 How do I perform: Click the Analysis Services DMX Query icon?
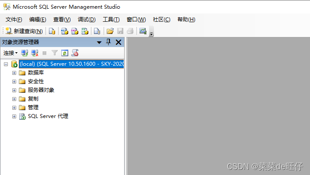75,31
